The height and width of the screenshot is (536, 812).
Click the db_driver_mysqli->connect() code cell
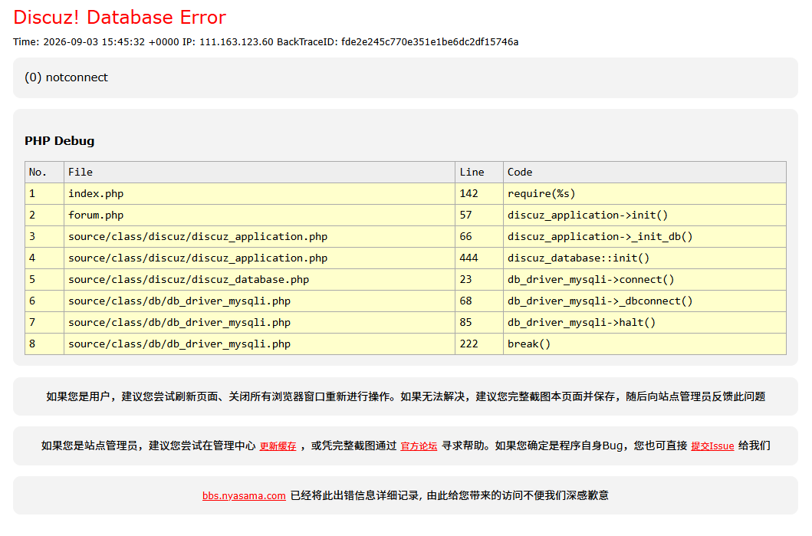point(645,280)
